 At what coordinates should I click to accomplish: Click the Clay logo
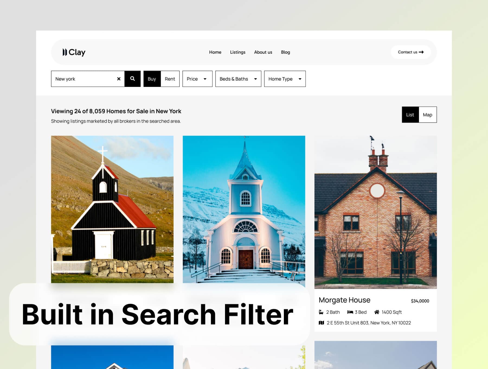click(x=73, y=52)
